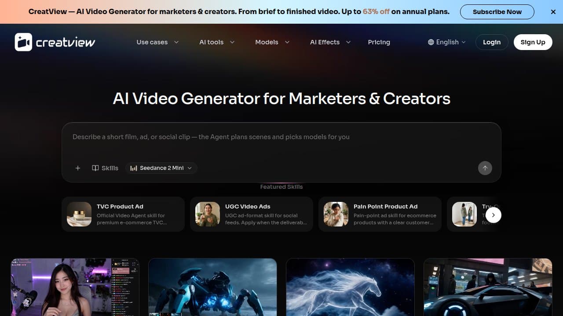Open the Seedance 2 Mini model chevron
Screen dimensions: 563x316
(190, 168)
